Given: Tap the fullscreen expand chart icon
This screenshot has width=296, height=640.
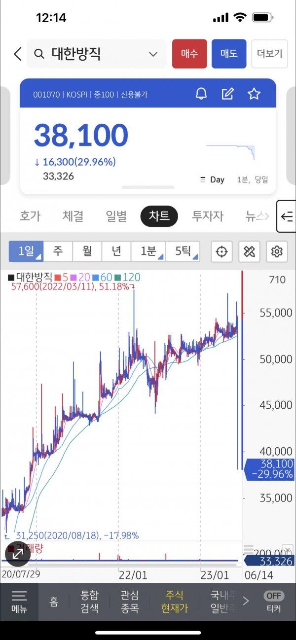Looking at the screenshot, I should point(18,553).
